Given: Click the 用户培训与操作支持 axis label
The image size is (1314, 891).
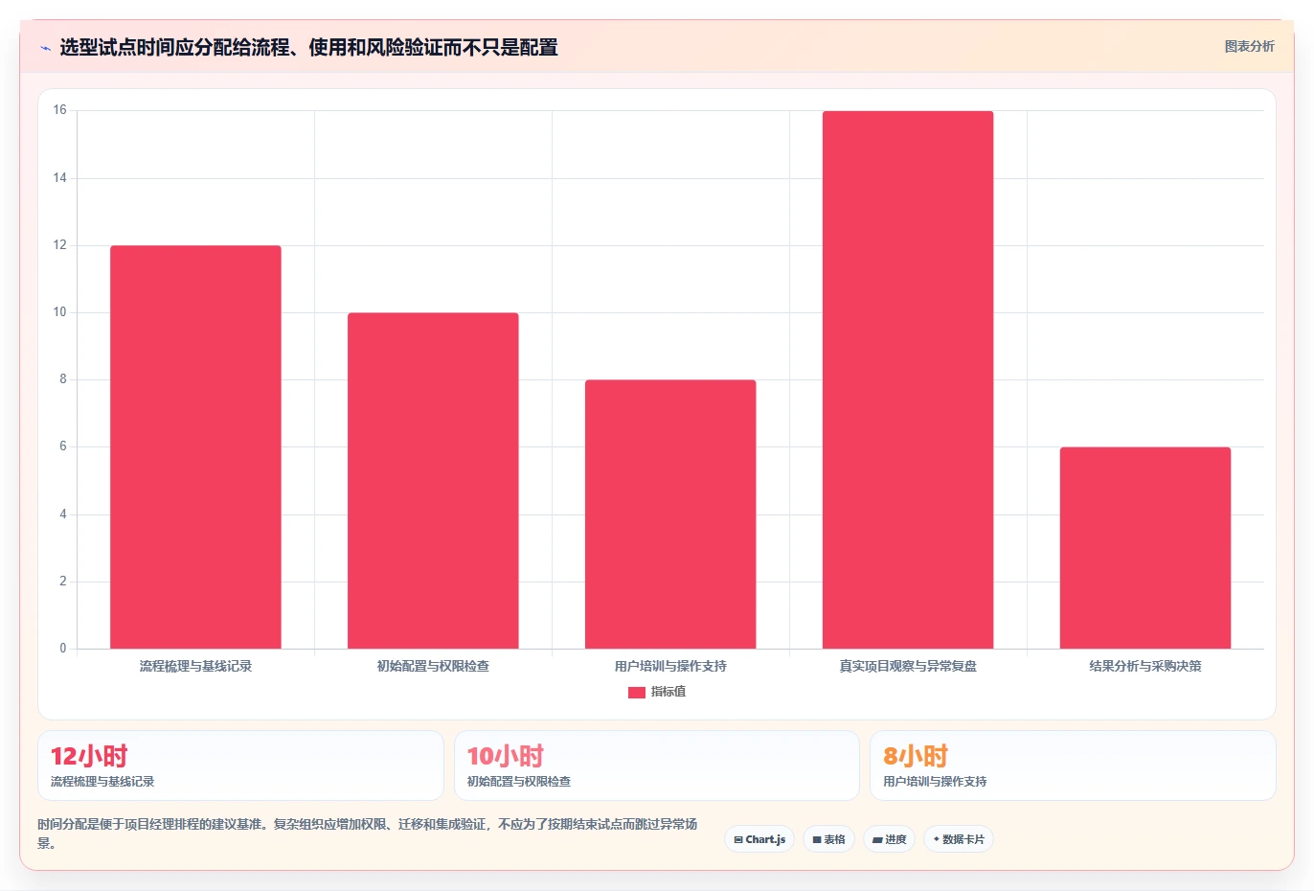Looking at the screenshot, I should (x=670, y=666).
